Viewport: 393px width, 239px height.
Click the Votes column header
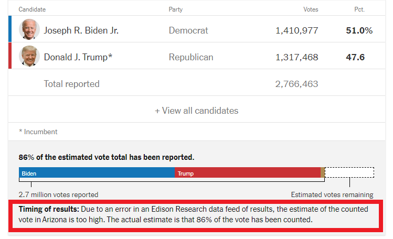pos(311,9)
